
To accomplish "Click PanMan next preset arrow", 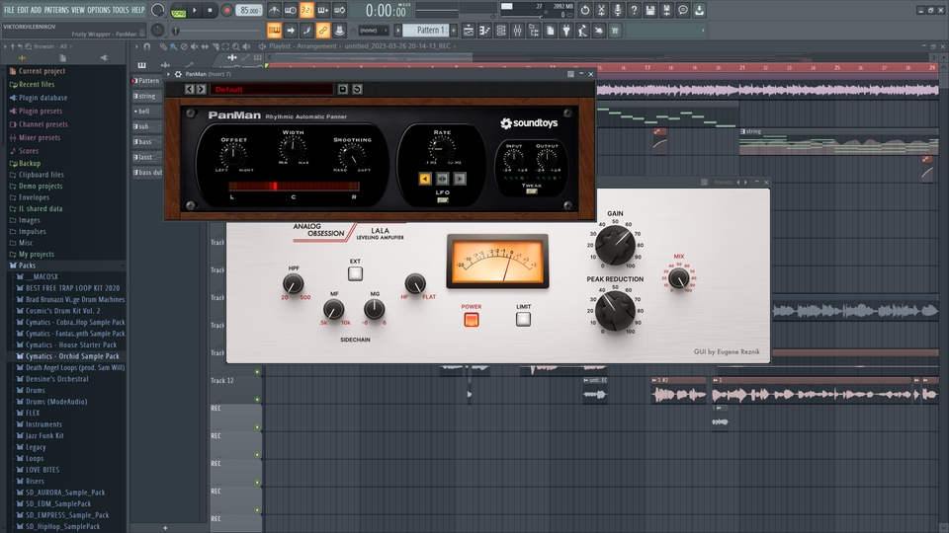I will click(x=201, y=90).
